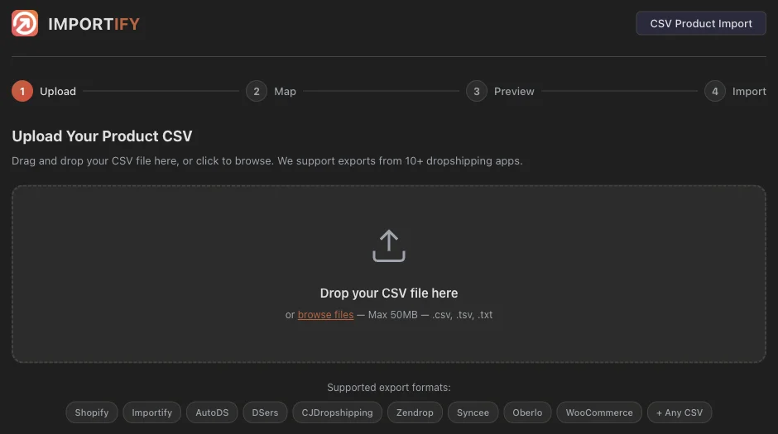Image resolution: width=778 pixels, height=434 pixels.
Task: Click the + Any CSV chip
Action: coord(680,413)
